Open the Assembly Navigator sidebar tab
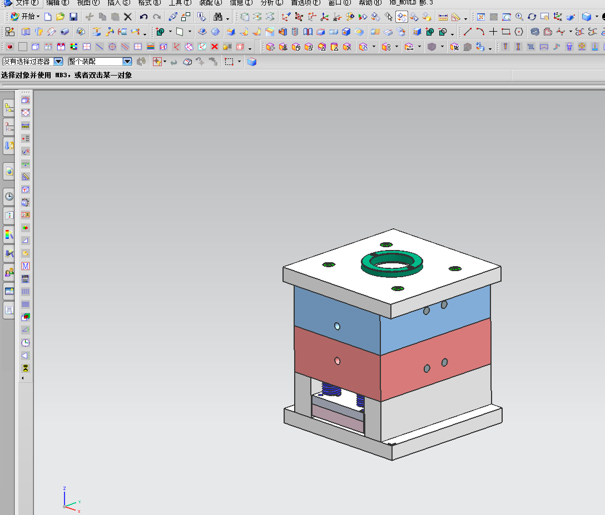Screen dimensions: 605x515 pyautogui.click(x=9, y=108)
